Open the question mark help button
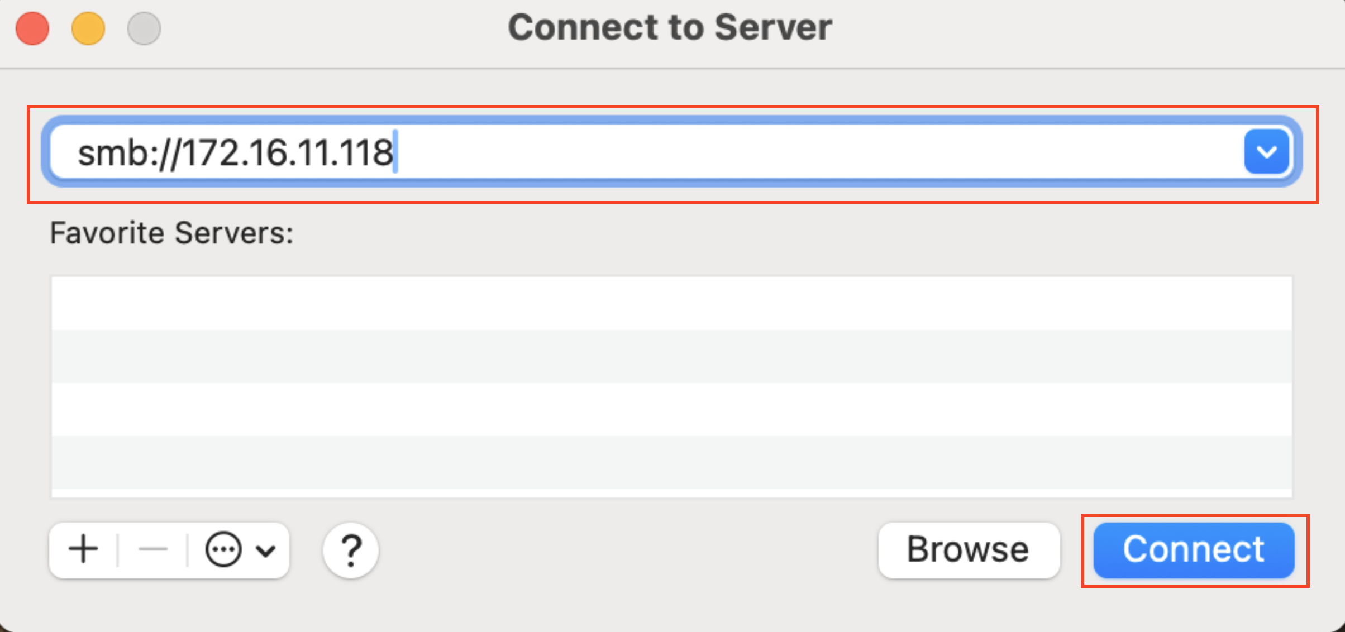This screenshot has width=1345, height=632. (350, 550)
